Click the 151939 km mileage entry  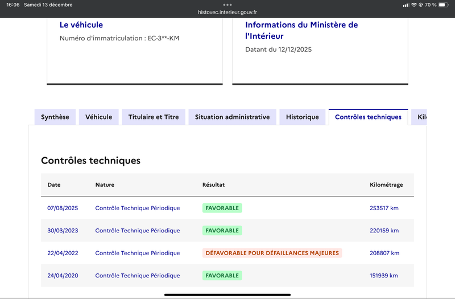(384, 276)
